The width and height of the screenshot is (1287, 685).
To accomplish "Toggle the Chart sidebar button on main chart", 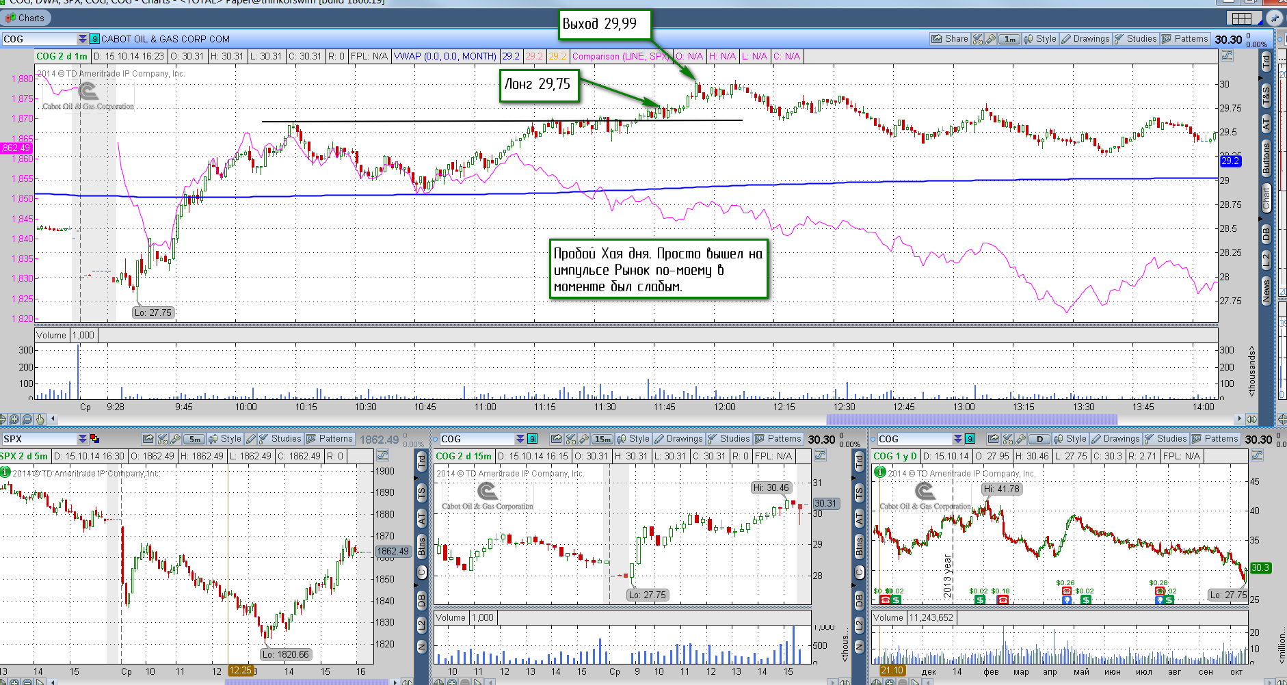I will (1266, 197).
